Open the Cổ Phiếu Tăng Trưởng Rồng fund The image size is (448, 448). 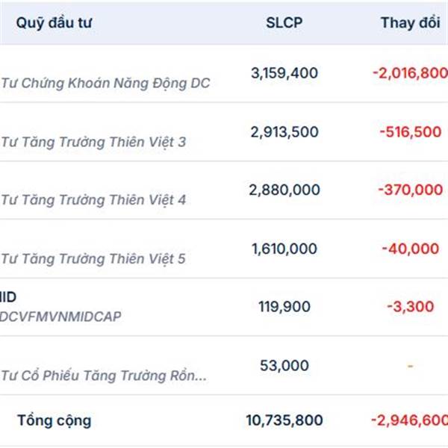pos(103,376)
